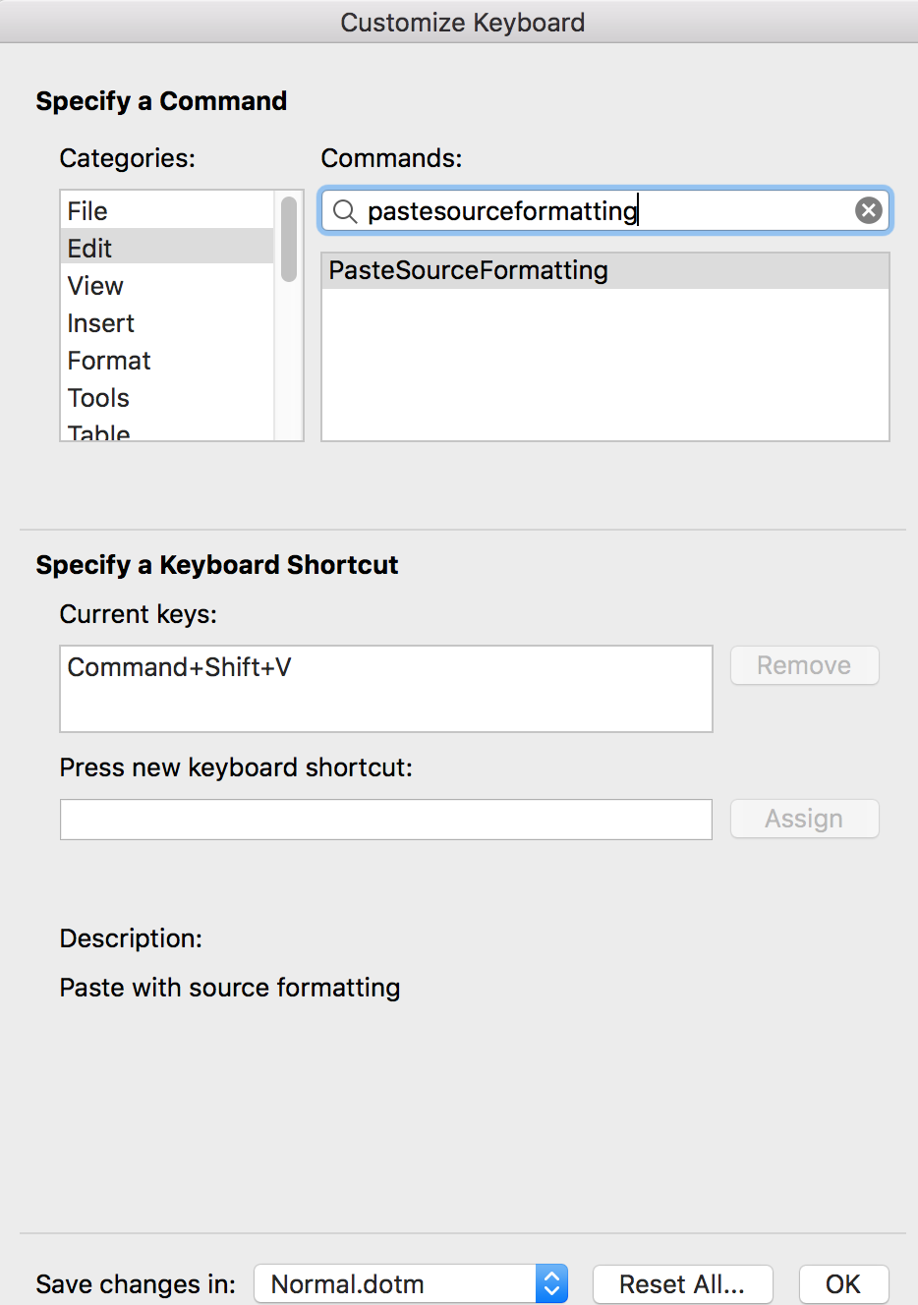
Task: Select Command+Shift+V in current keys
Action: point(180,667)
